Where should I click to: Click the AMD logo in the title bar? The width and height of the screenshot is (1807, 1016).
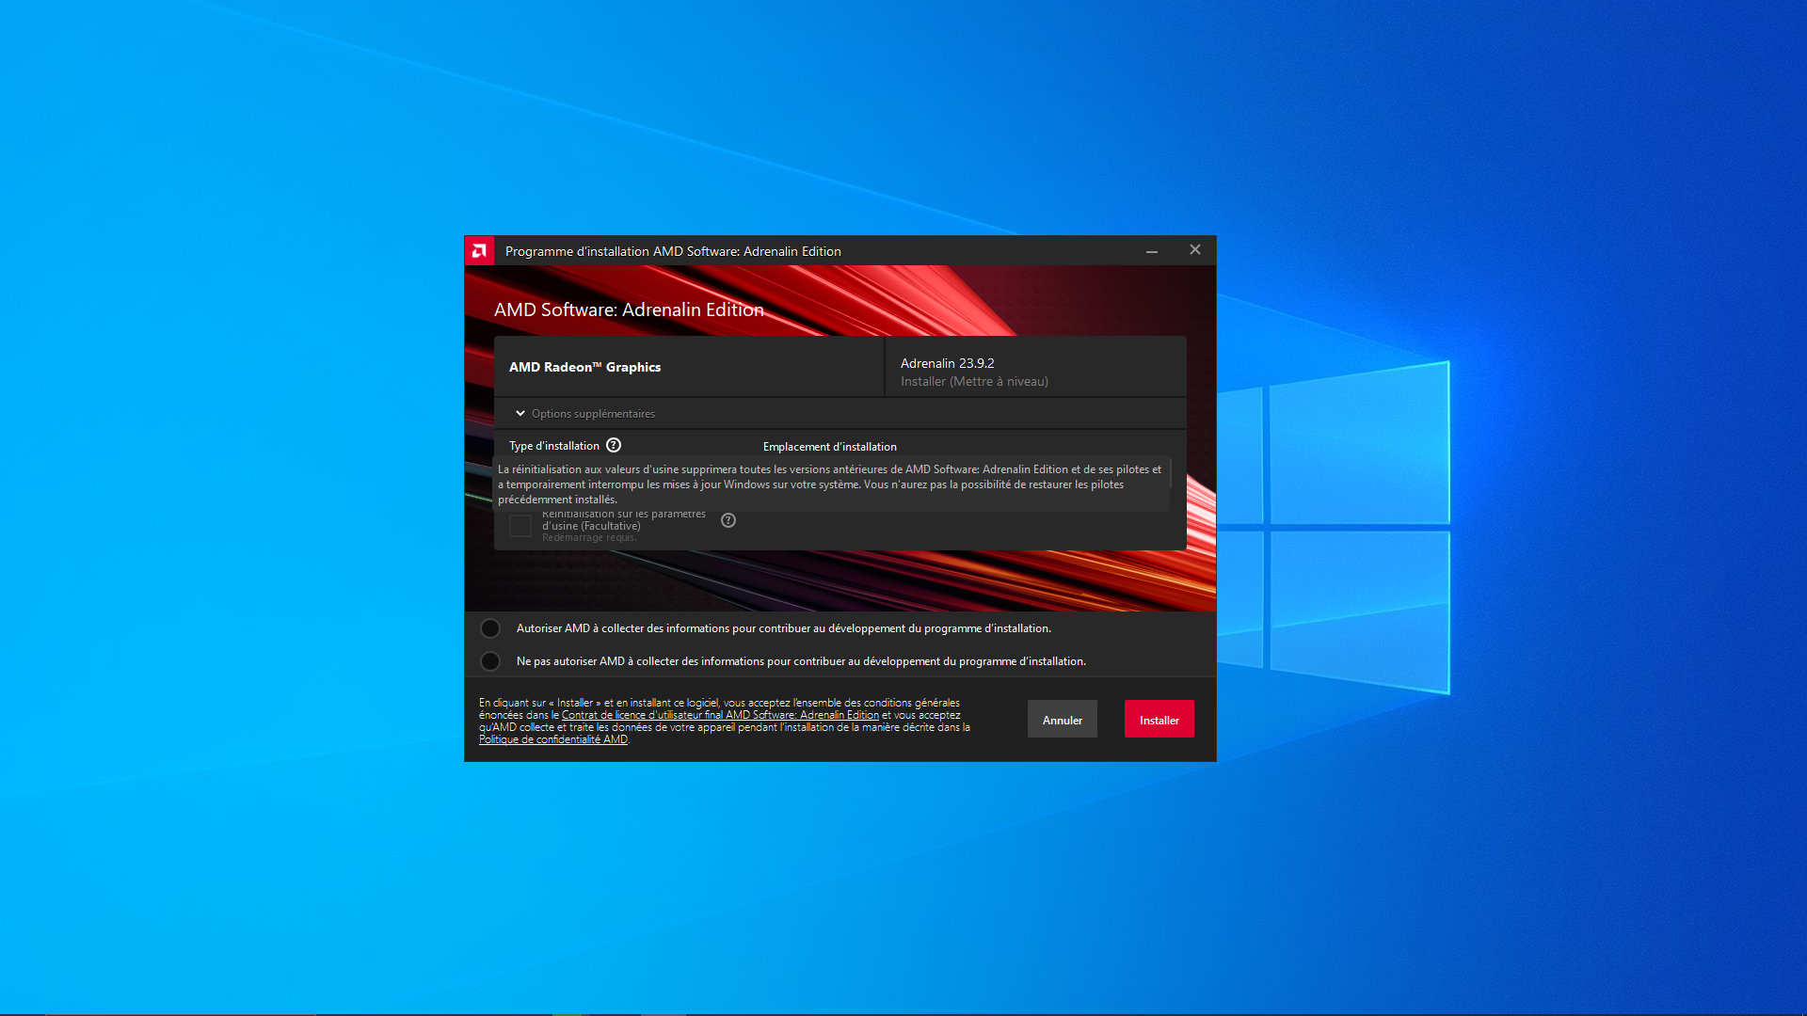click(479, 250)
